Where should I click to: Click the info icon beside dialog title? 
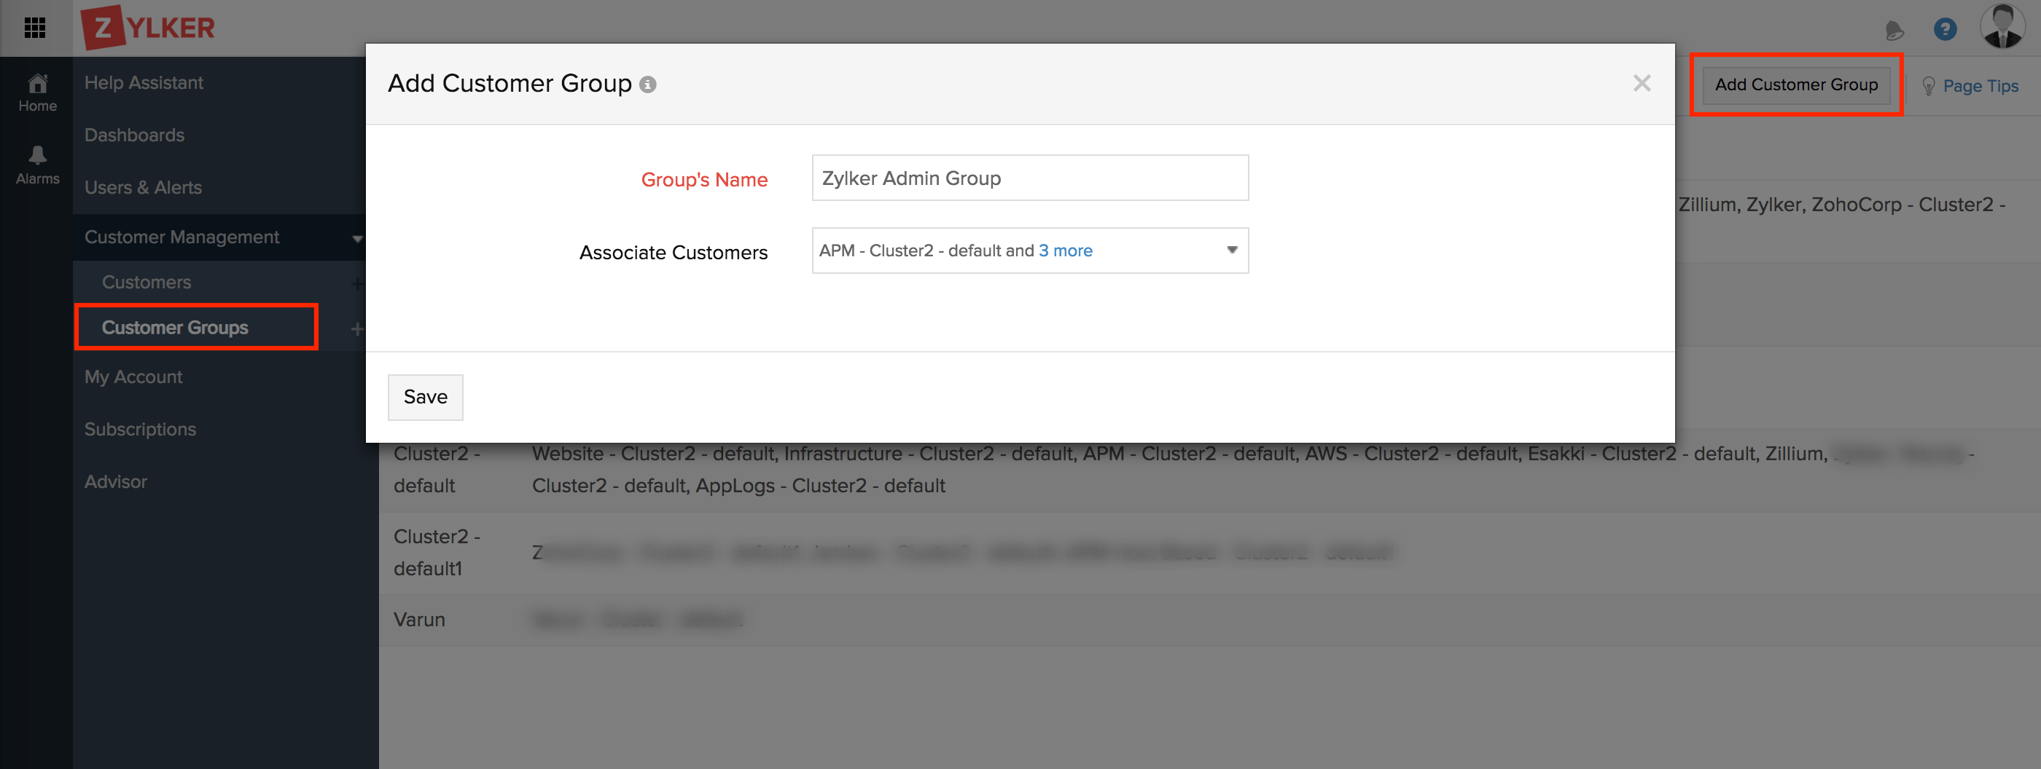point(648,84)
